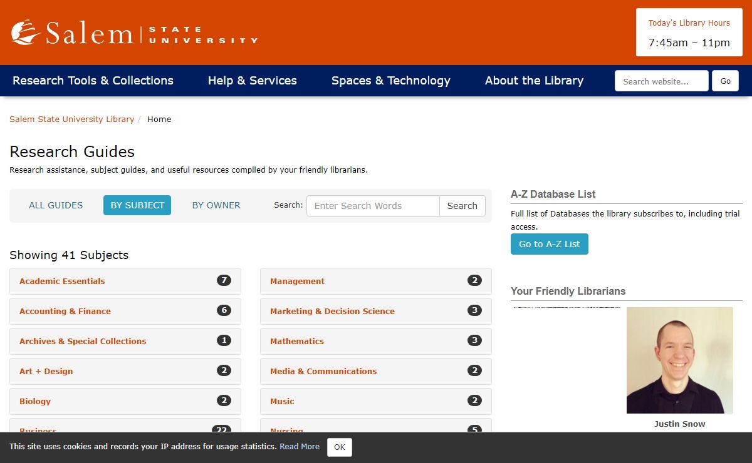752x463 pixels.
Task: Follow Salem State University Library breadcrumb link
Action: click(x=72, y=119)
